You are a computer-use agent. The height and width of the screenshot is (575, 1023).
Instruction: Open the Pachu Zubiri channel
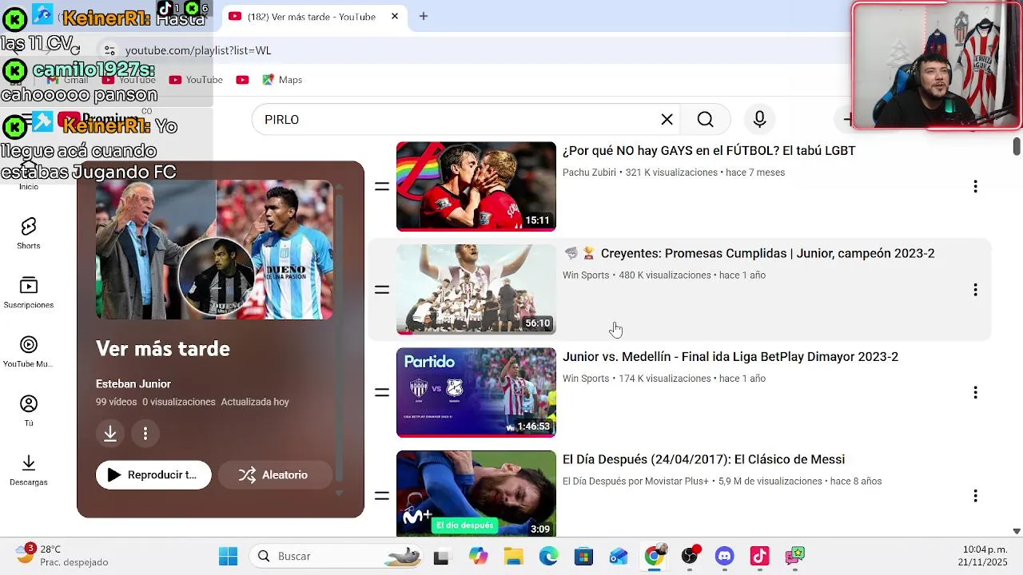(x=589, y=172)
